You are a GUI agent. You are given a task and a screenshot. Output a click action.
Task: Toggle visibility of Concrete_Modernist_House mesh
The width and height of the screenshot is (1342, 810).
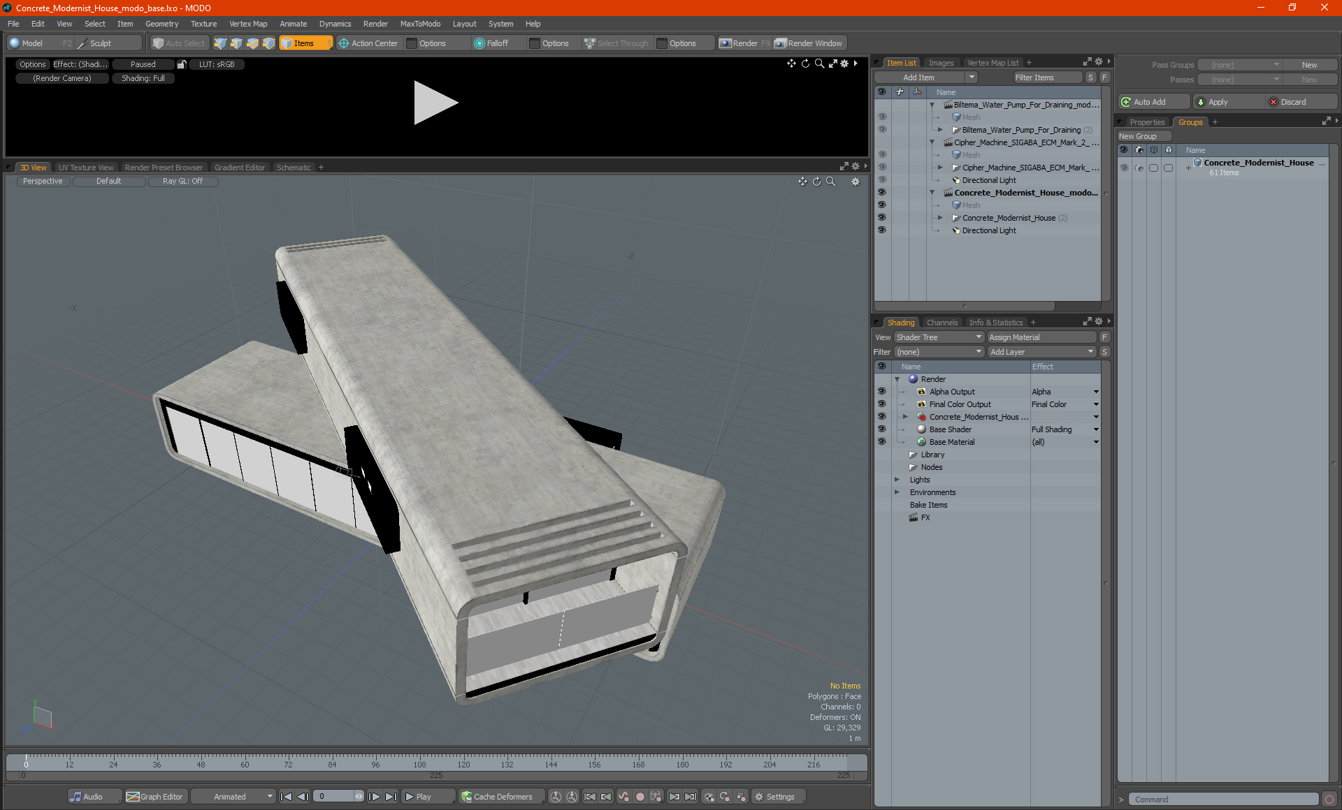pos(881,205)
